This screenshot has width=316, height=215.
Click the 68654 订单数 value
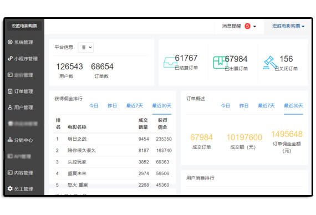[103, 66]
